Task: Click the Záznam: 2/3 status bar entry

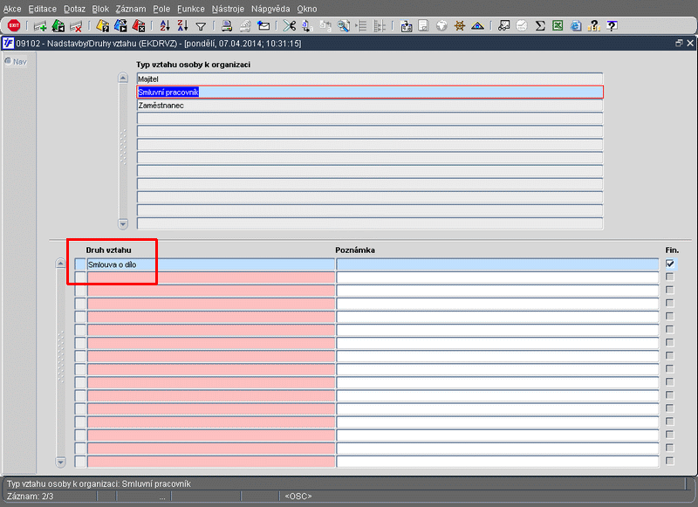Action: (31, 497)
